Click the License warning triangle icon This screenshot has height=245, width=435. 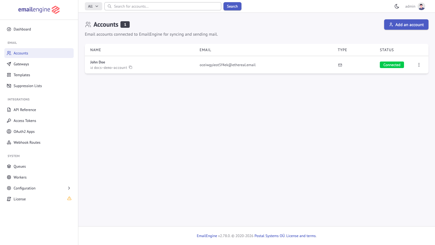point(69,198)
